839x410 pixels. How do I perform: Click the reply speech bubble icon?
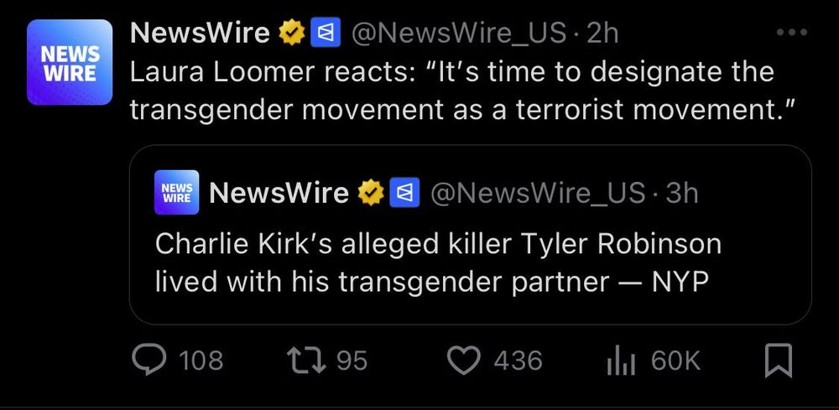point(150,361)
